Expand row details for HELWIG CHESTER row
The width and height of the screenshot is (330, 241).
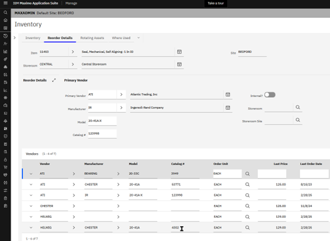point(31,227)
